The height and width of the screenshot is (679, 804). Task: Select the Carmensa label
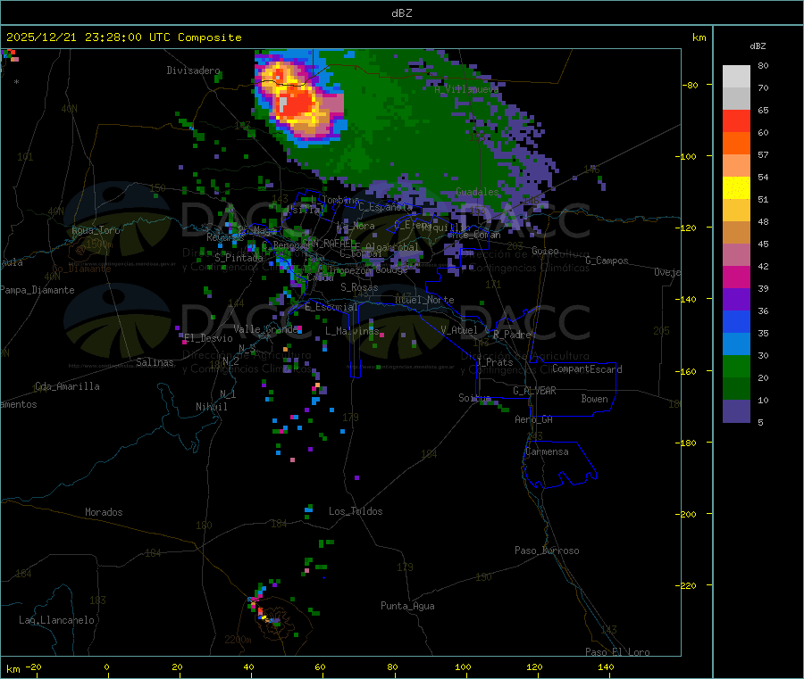pyautogui.click(x=547, y=451)
